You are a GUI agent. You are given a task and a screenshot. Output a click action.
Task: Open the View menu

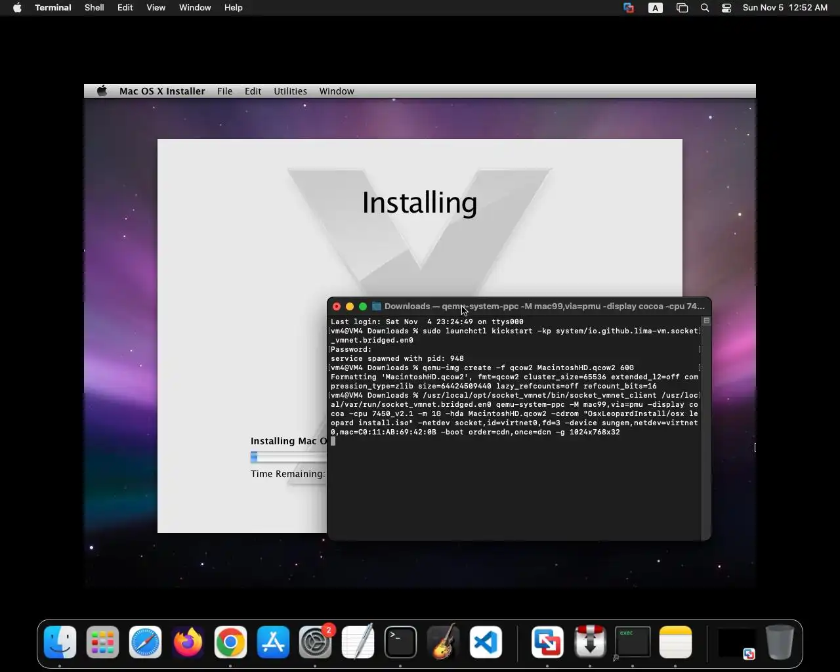(156, 8)
